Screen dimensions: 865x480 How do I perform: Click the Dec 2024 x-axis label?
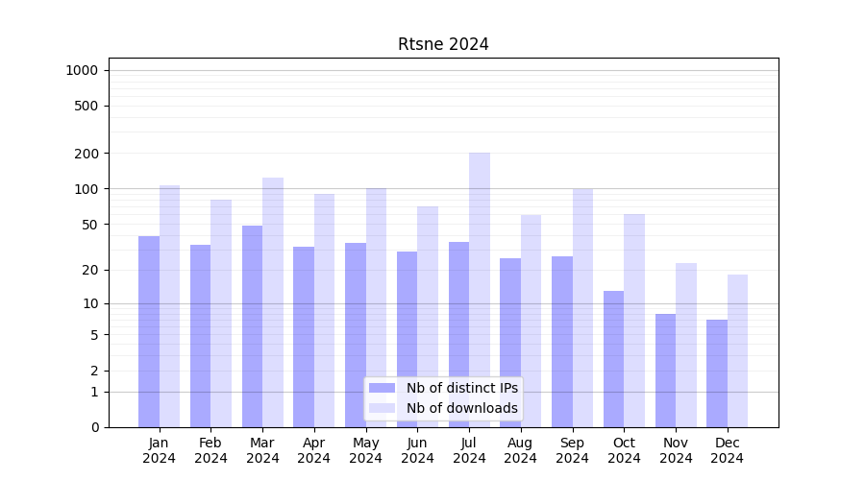tap(728, 450)
